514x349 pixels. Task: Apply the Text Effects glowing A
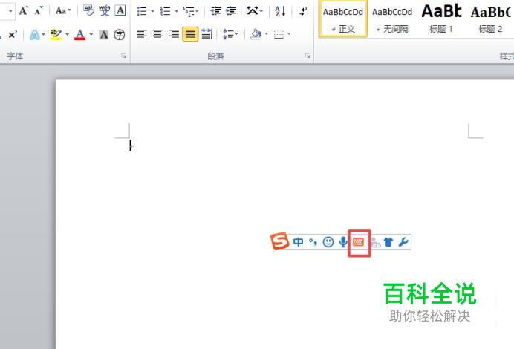tap(34, 34)
